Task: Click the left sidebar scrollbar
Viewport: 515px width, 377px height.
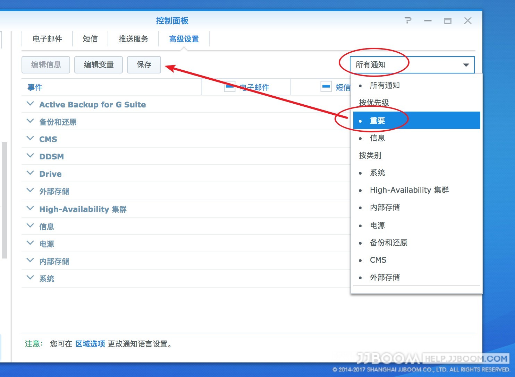Action: (5, 200)
